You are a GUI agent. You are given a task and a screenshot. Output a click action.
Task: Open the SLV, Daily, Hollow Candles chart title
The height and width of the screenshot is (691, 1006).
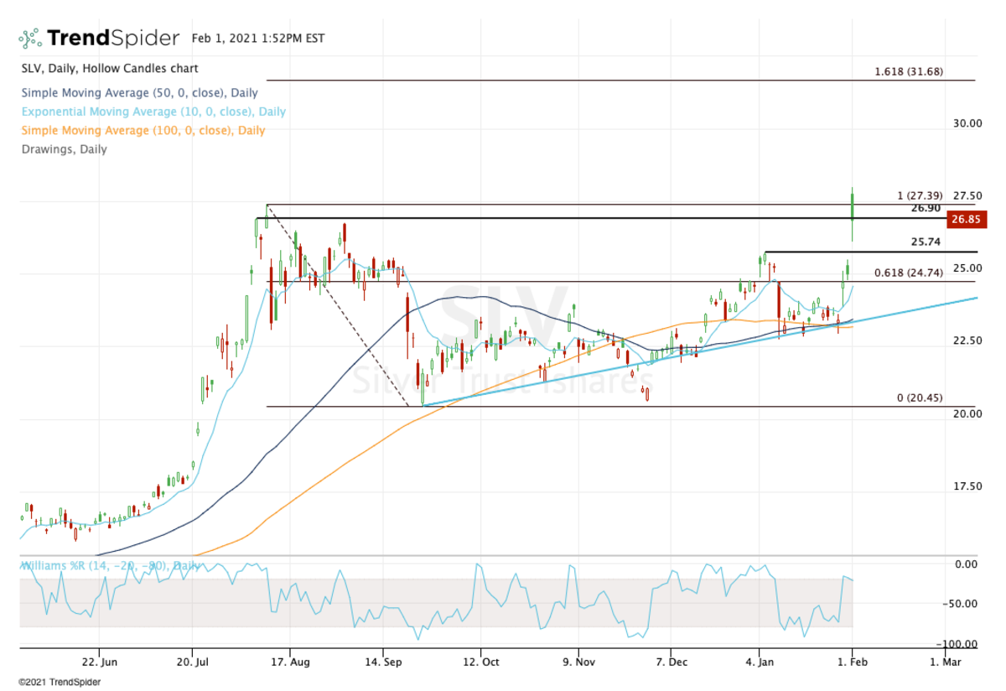(109, 68)
